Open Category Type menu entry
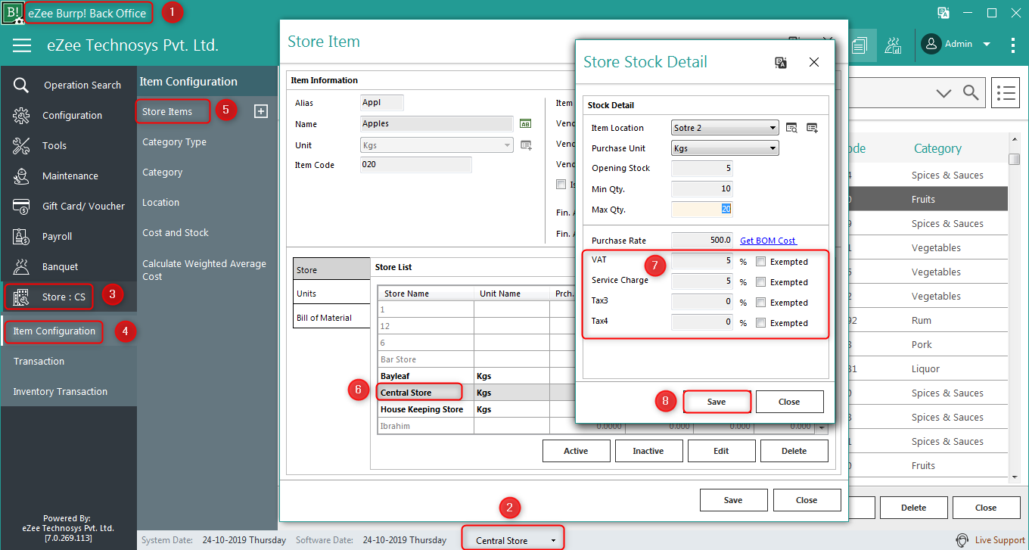The image size is (1029, 550). pos(174,141)
